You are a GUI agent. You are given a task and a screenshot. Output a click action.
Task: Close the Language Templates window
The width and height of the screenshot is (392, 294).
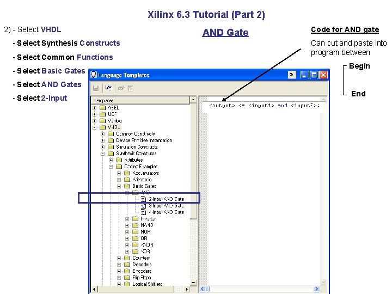323,75
